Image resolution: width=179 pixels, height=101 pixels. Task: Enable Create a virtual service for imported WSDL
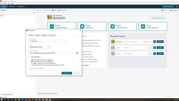(32, 63)
